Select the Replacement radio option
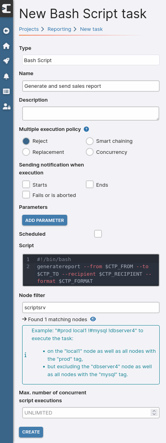166x443 pixels. click(x=26, y=152)
